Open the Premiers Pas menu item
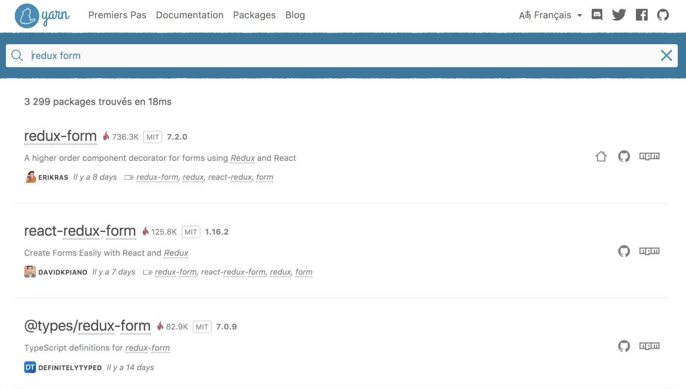Screen dimensions: 686x389 click(117, 15)
